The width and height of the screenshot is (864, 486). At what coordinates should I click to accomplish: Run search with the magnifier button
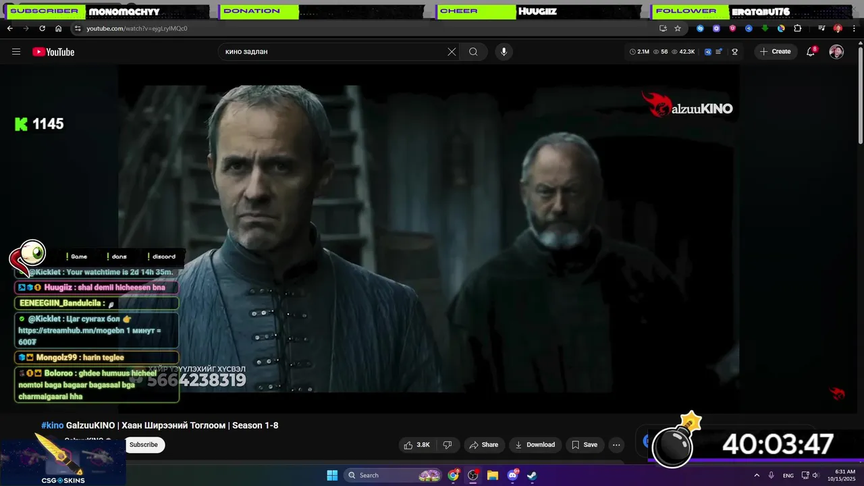coord(473,52)
